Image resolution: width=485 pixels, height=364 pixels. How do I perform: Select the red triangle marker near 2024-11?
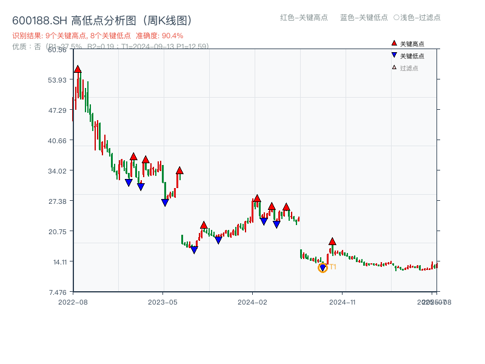(332, 241)
